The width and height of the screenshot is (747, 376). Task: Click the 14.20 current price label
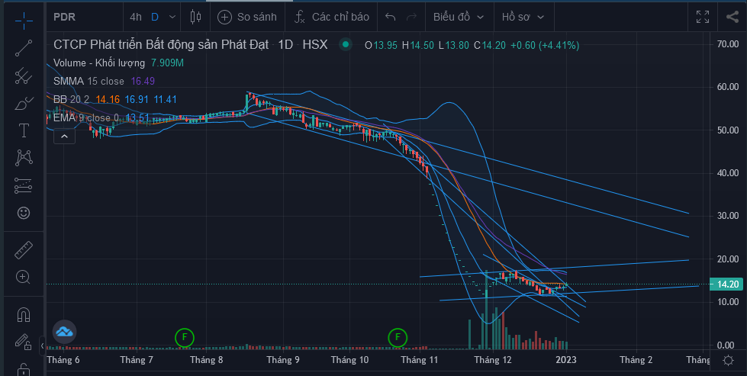click(x=726, y=284)
